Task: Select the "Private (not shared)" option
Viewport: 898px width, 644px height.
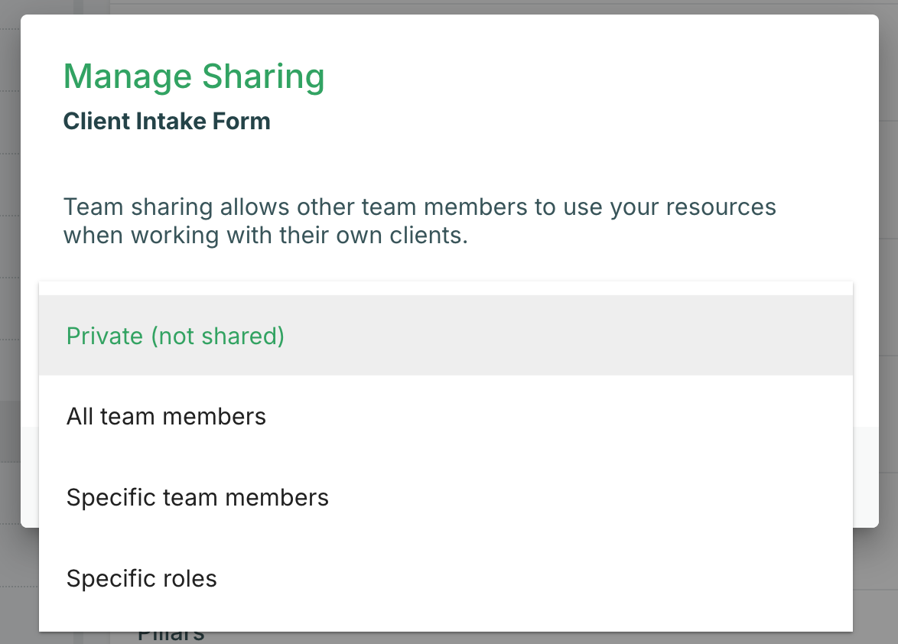Action: pyautogui.click(x=175, y=336)
